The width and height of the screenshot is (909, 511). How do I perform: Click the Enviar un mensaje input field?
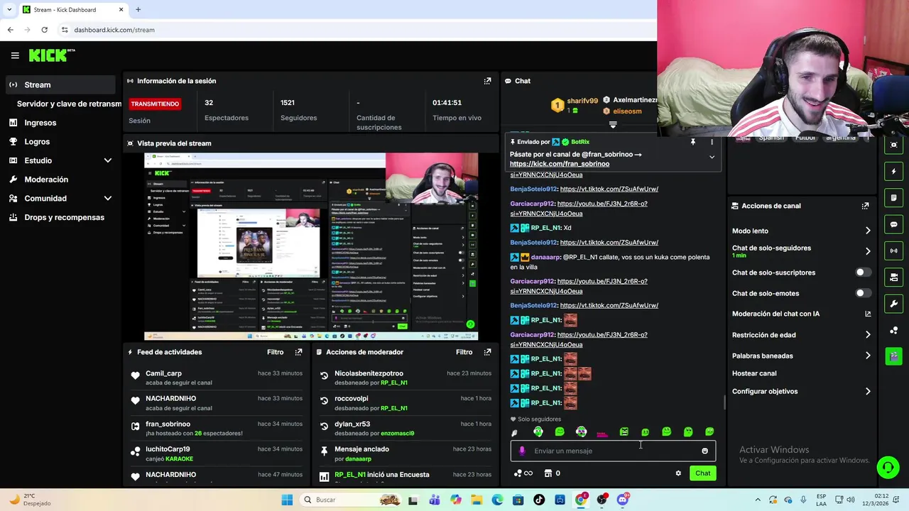tap(613, 451)
